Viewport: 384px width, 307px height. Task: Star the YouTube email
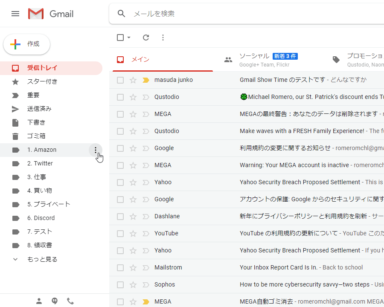coord(133,234)
